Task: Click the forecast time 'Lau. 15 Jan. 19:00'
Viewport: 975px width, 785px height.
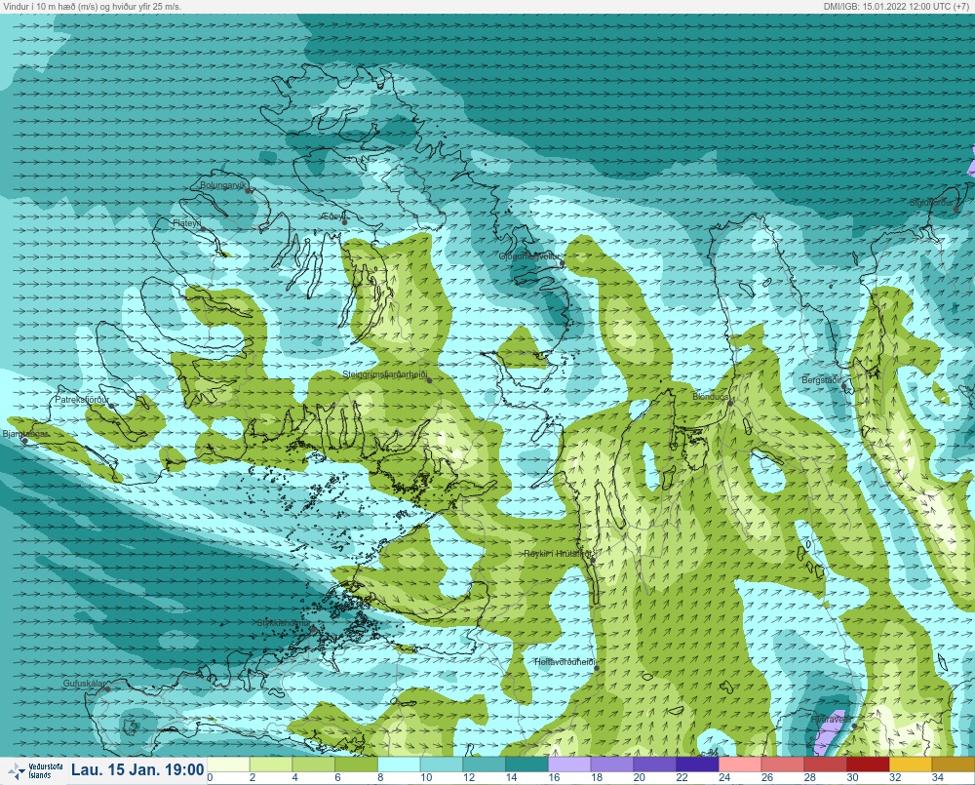Action: tap(137, 769)
